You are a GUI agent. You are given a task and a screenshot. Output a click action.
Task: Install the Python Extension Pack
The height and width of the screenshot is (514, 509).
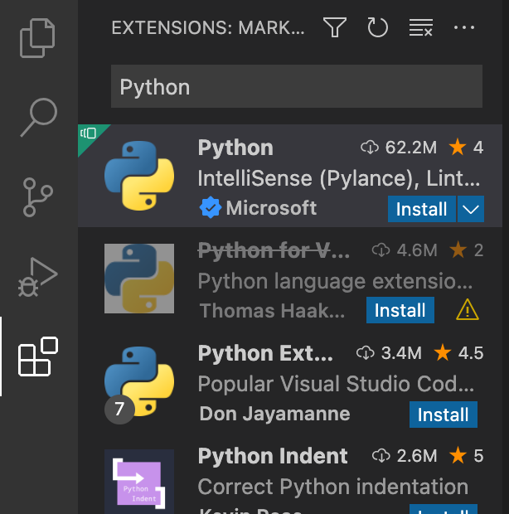pos(444,414)
